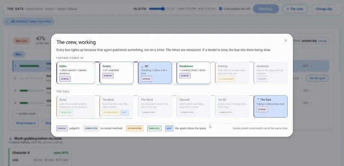Click PARALLEL badge in the Scout box
The height and width of the screenshot is (166, 344).
click(67, 113)
